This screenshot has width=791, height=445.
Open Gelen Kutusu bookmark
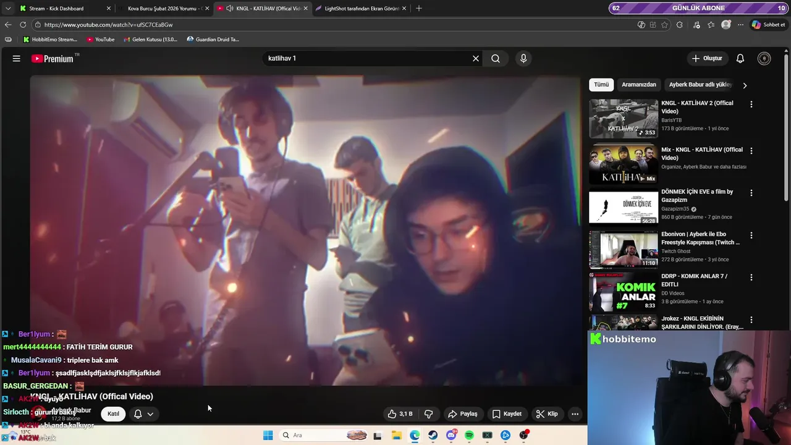click(x=150, y=40)
